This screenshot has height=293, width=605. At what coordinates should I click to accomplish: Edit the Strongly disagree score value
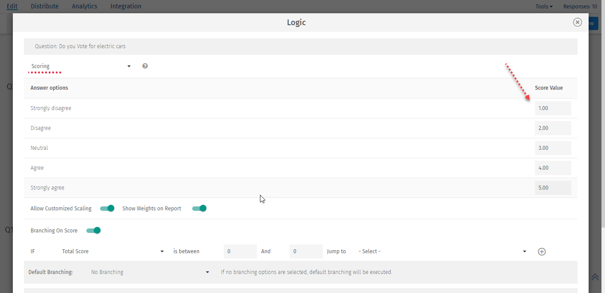tap(553, 108)
